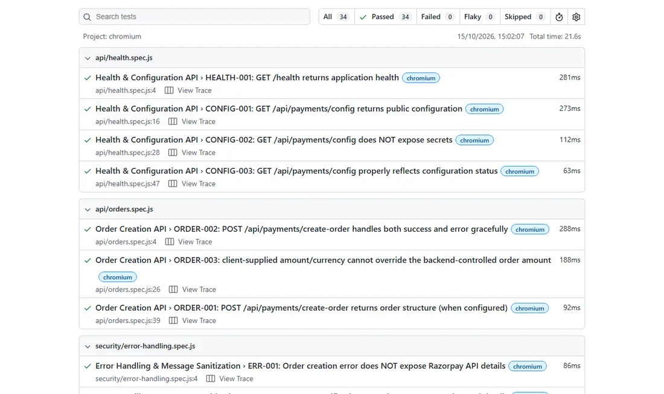Image resolution: width=664 pixels, height=394 pixels.
Task: Click View Trace for api/orders.spec.js:39
Action: [x=199, y=321]
